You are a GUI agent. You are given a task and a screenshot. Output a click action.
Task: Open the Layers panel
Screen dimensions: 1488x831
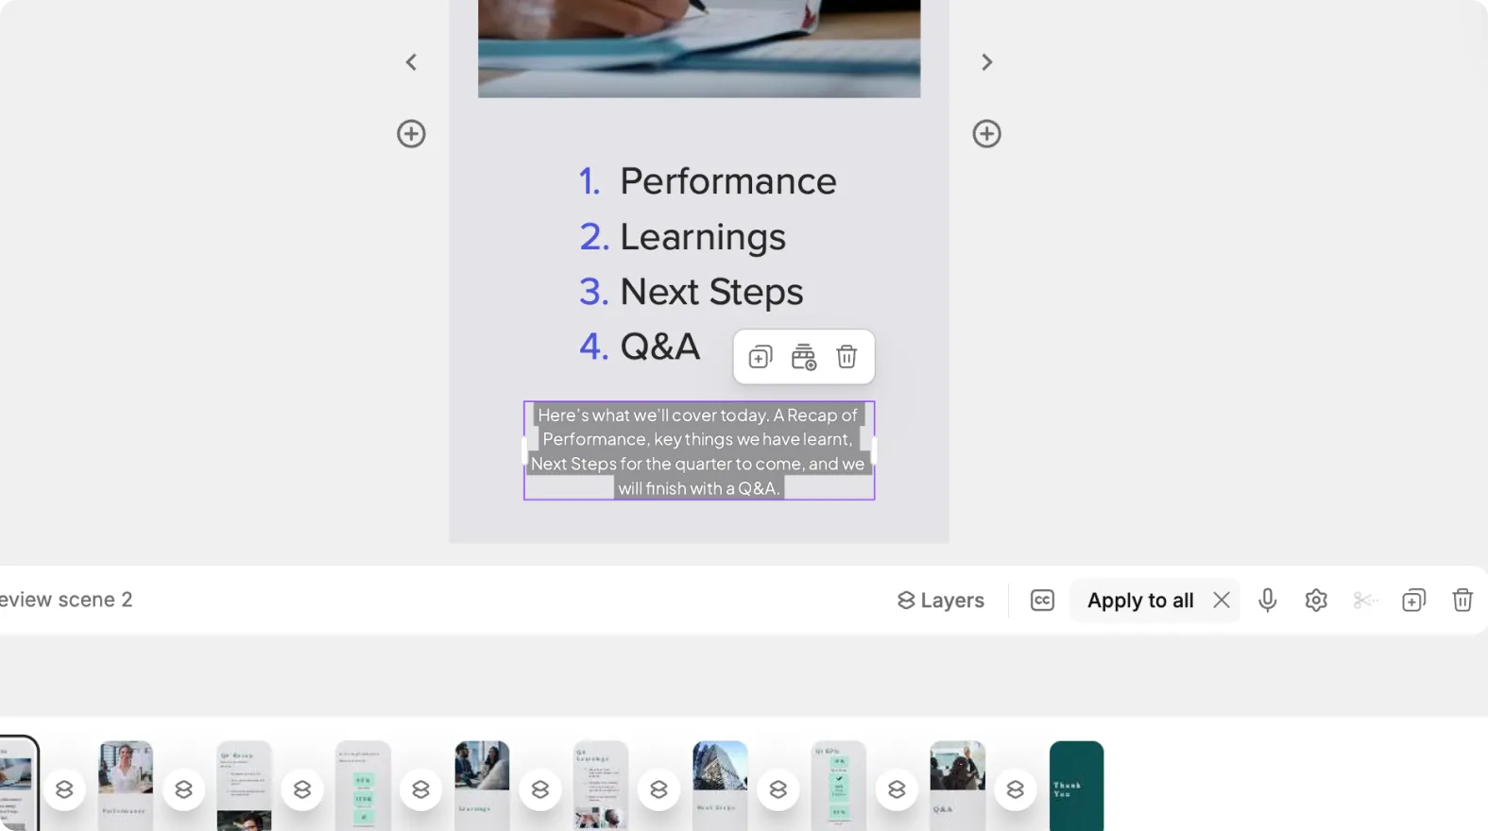click(x=940, y=601)
